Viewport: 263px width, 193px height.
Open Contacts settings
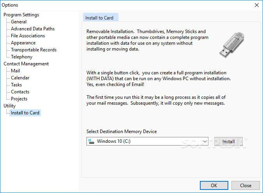pos(20,92)
